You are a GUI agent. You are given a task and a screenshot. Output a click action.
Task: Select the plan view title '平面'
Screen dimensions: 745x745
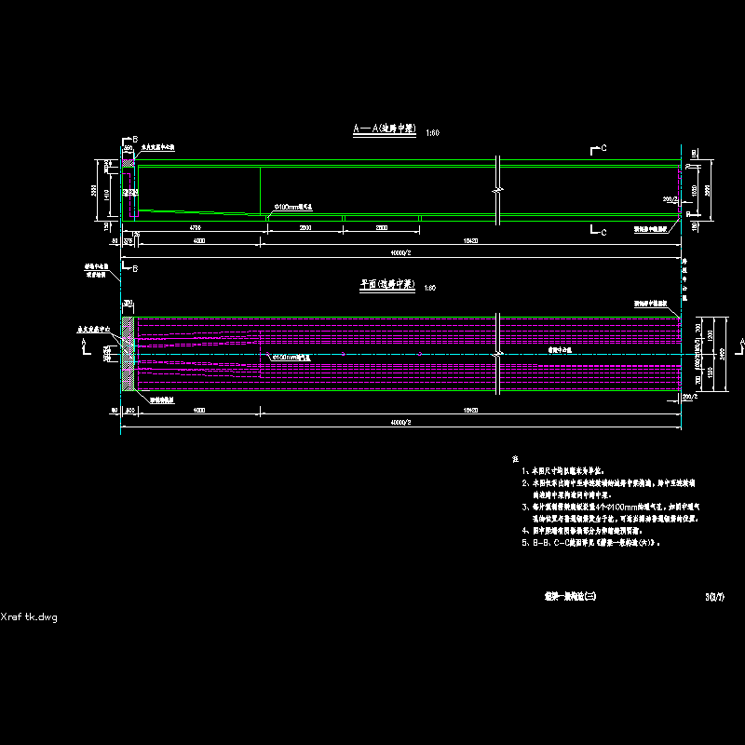(x=387, y=284)
